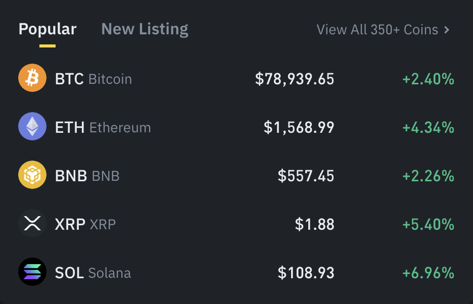The width and height of the screenshot is (473, 304).
Task: Click the XRP logo icon
Action: (32, 224)
